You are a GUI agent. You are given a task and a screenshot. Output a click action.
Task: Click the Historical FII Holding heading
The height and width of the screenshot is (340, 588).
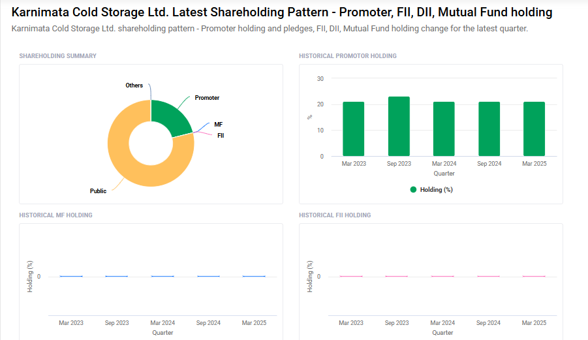[335, 215]
